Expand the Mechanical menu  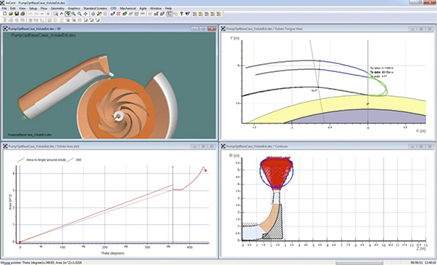(x=127, y=8)
